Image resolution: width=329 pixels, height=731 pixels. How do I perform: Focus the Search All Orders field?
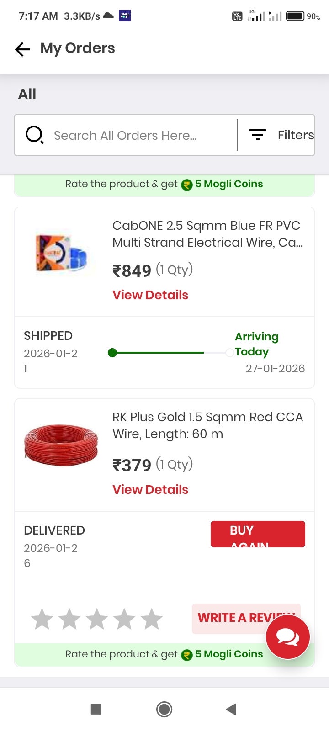point(142,135)
